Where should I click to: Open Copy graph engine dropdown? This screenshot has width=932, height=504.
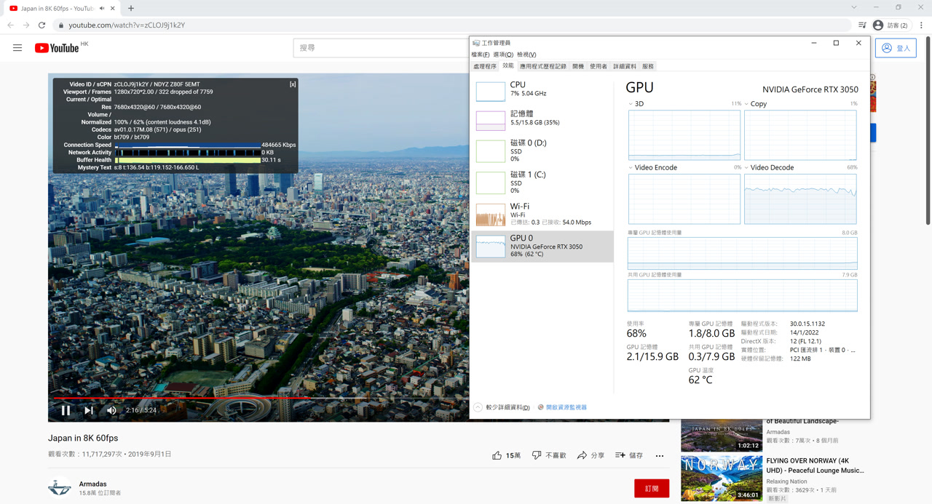[747, 104]
